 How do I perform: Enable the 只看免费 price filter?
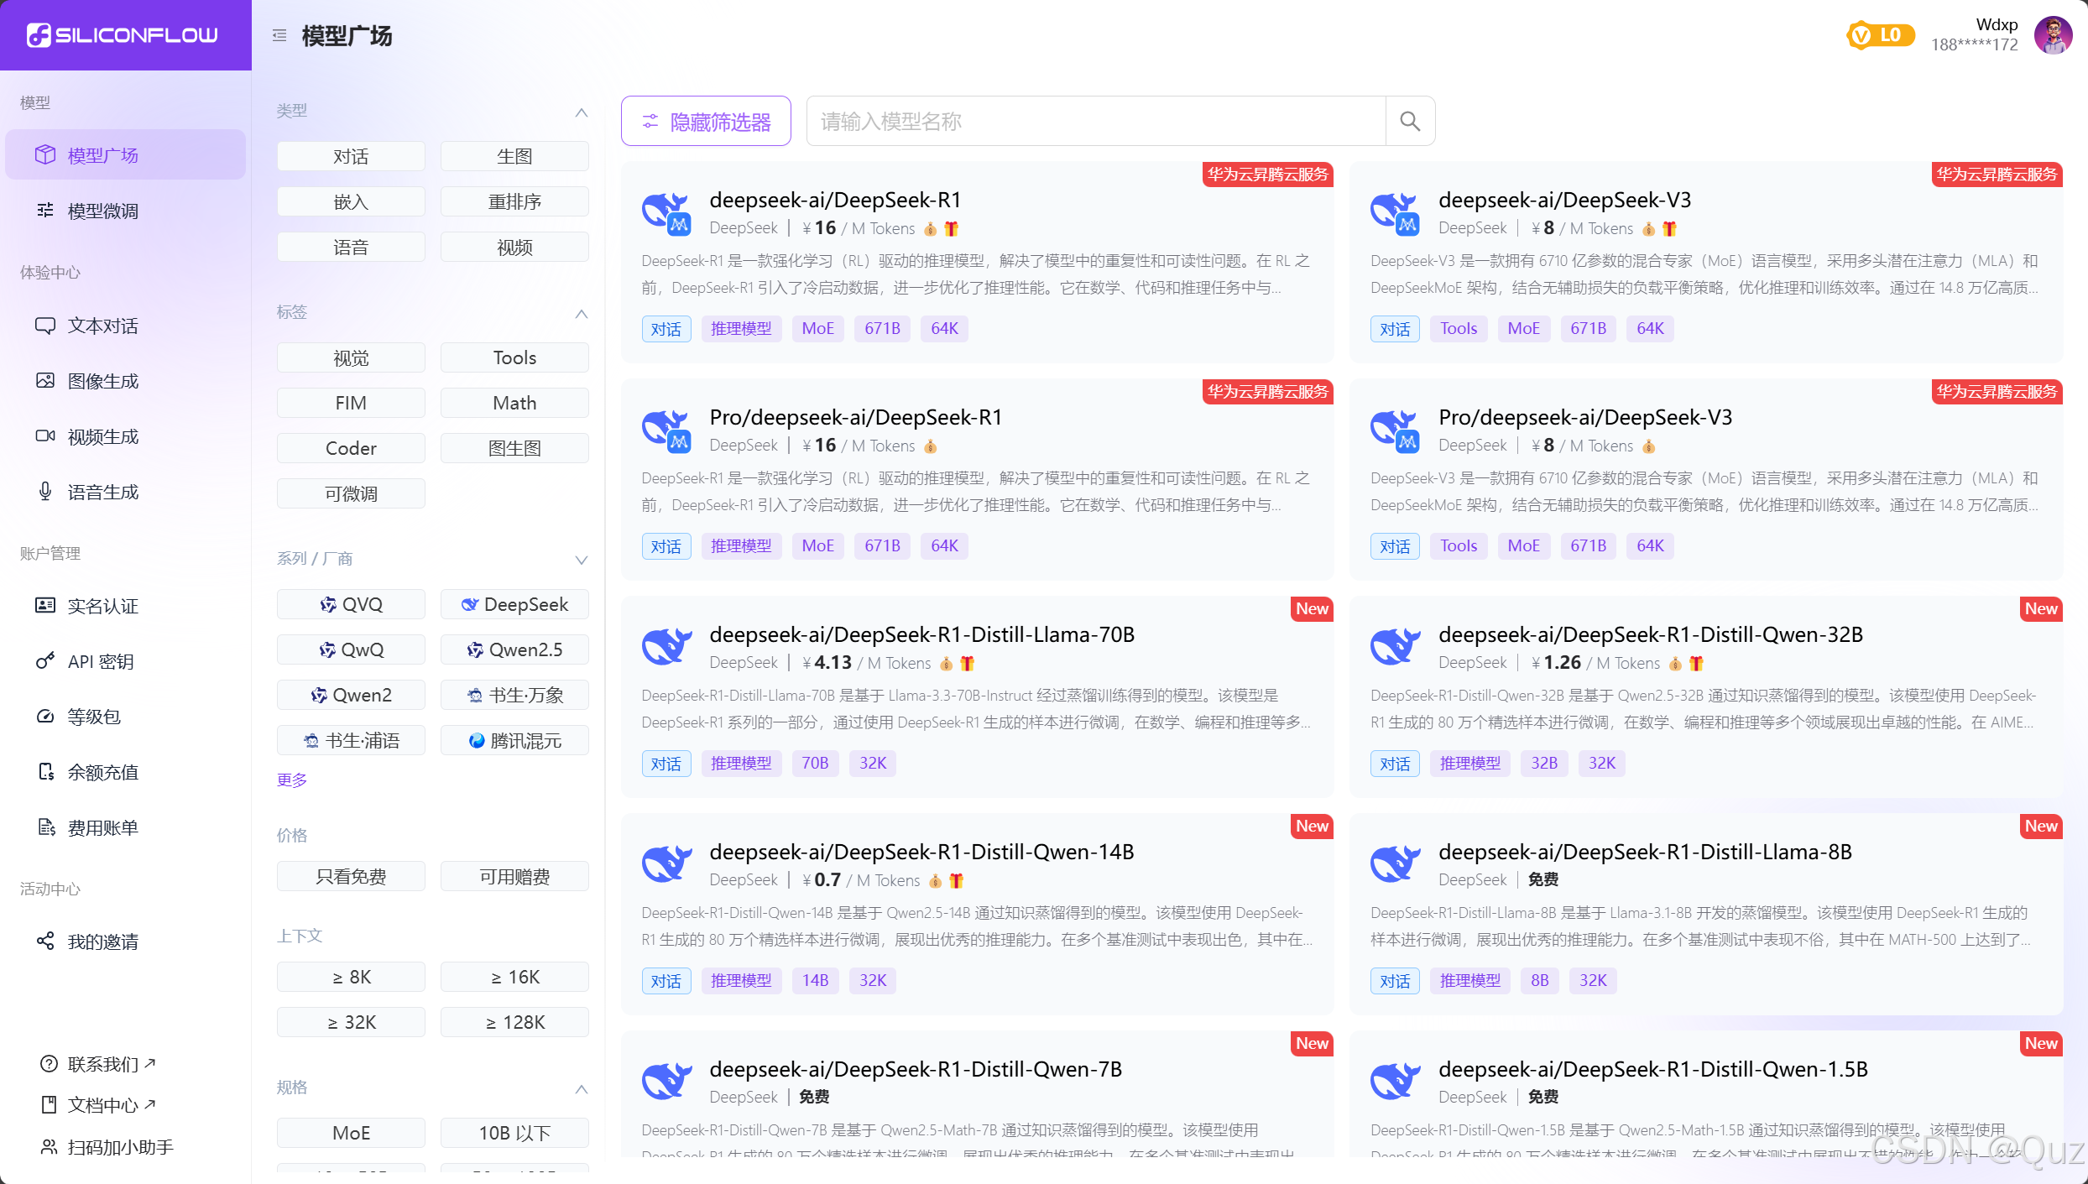pyautogui.click(x=351, y=876)
